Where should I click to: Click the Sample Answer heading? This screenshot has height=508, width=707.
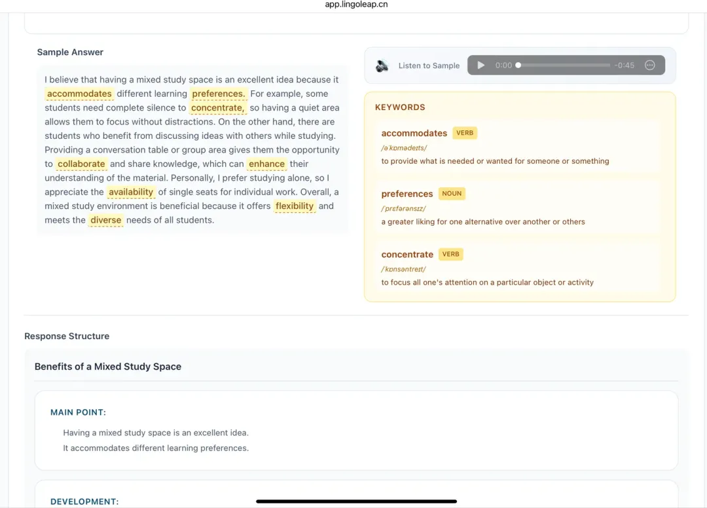[70, 52]
